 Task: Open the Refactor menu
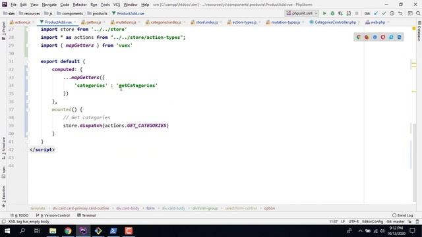(80, 5)
